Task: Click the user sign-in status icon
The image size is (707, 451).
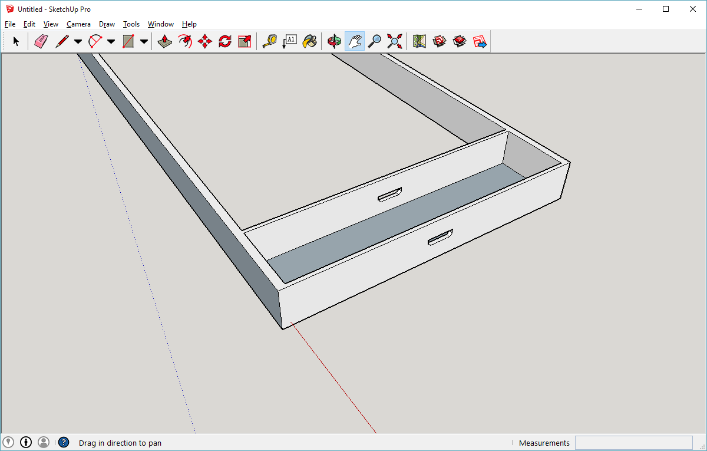Action: click(44, 442)
